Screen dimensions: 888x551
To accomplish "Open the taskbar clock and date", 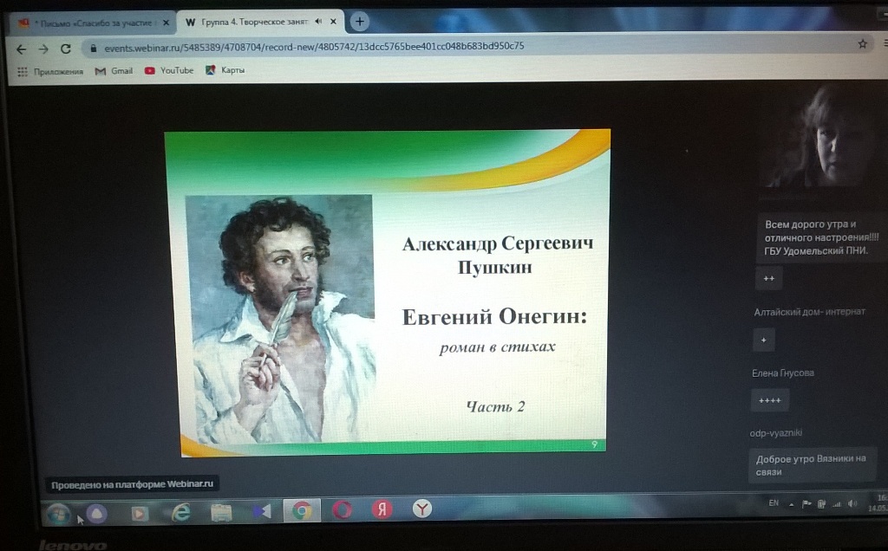I will click(878, 502).
